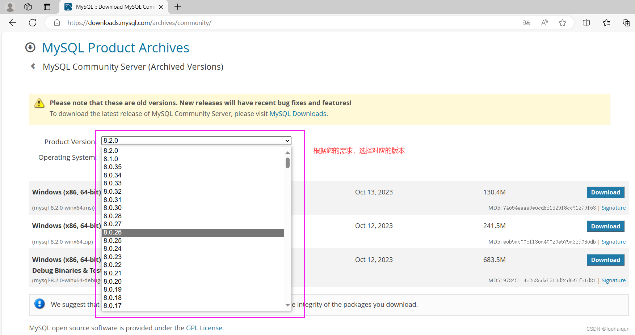Download the 130.4M MSI installer
This screenshot has width=635, height=335.
pos(606,192)
